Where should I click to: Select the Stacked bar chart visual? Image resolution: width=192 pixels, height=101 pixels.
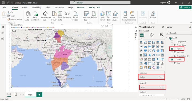(x=141, y=42)
